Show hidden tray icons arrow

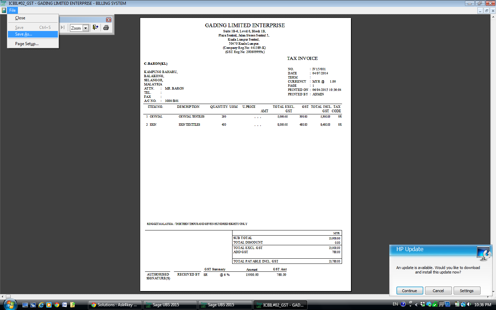coord(416,304)
